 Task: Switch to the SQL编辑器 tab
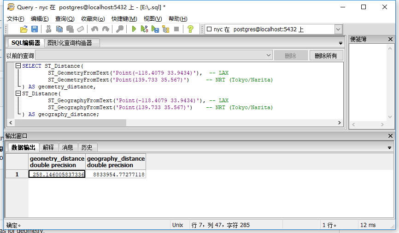pyautogui.click(x=26, y=43)
